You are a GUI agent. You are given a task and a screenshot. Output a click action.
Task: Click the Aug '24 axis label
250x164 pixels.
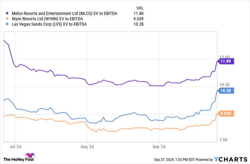tap(87, 147)
